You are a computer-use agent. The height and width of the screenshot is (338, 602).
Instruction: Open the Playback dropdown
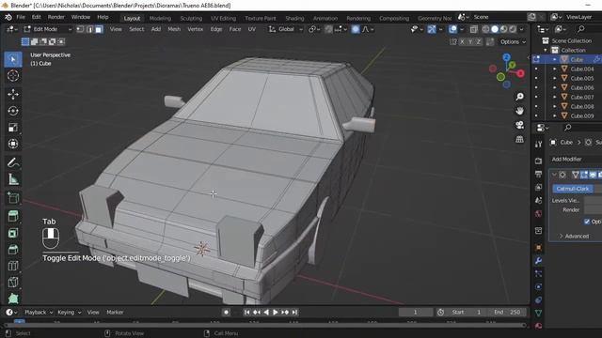[39, 313]
